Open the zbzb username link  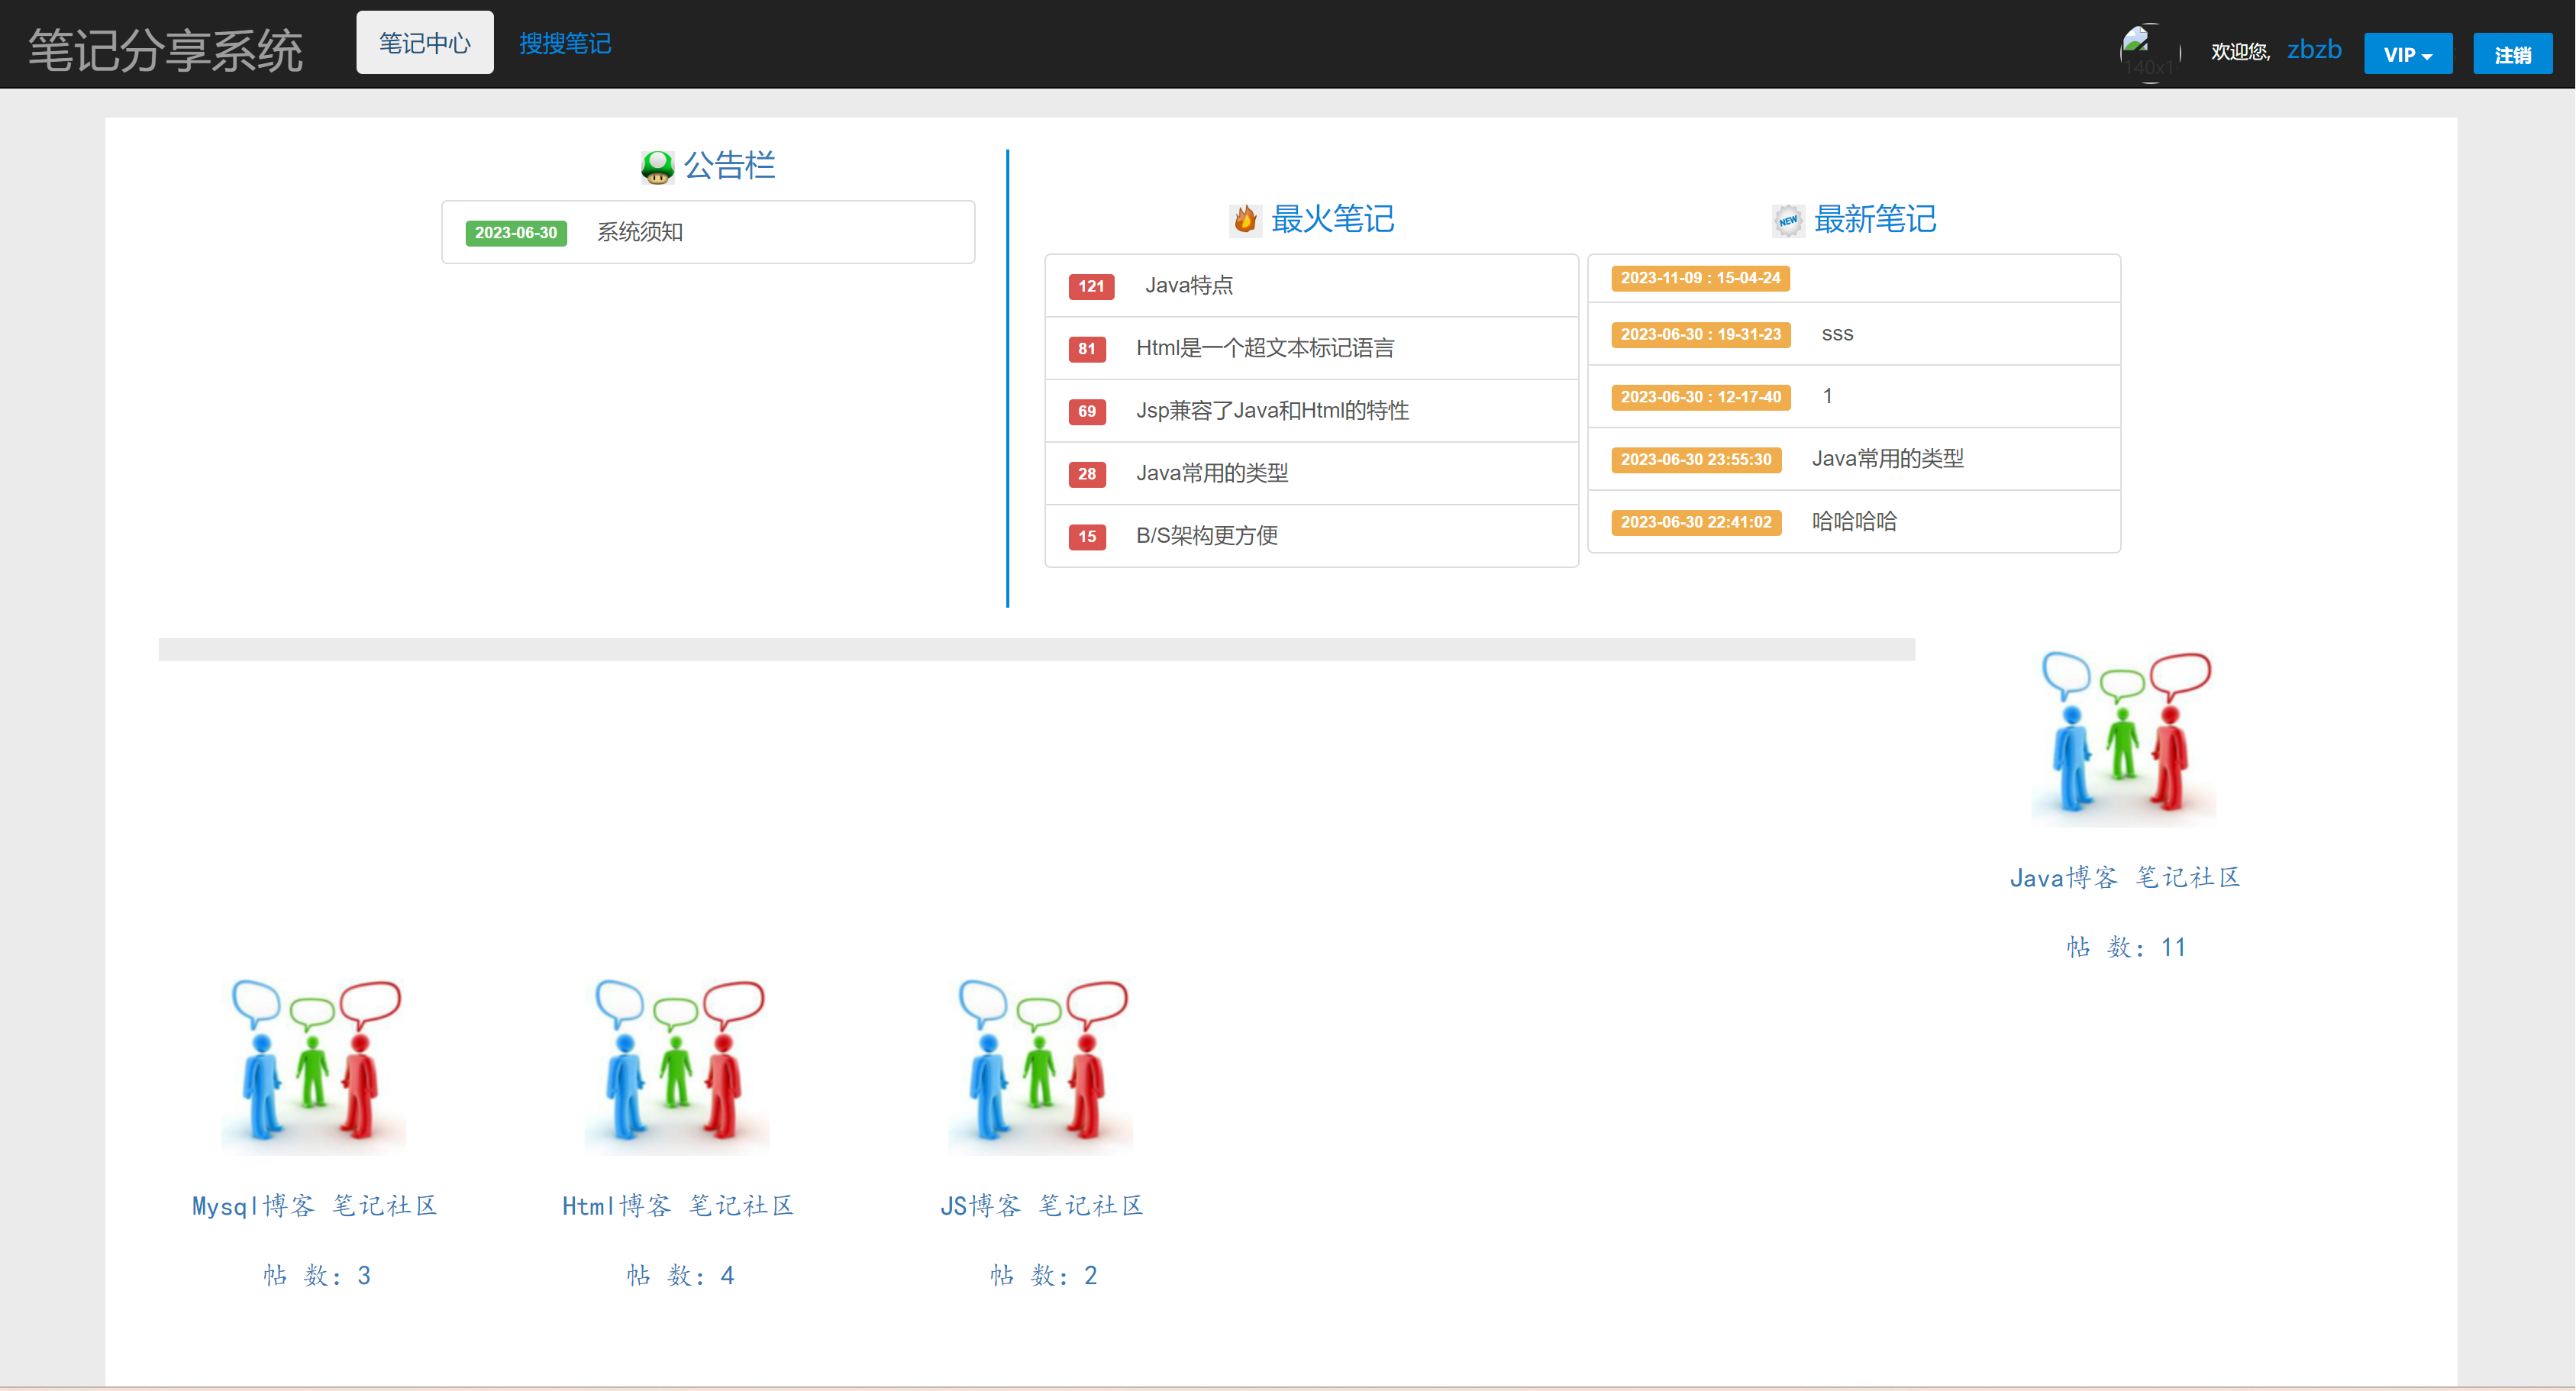(2313, 49)
